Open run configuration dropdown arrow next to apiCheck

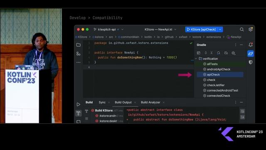pyautogui.click(x=220, y=30)
